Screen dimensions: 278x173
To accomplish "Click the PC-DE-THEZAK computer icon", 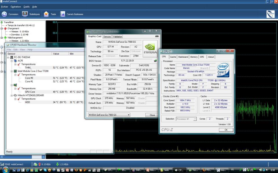I will (12, 57).
